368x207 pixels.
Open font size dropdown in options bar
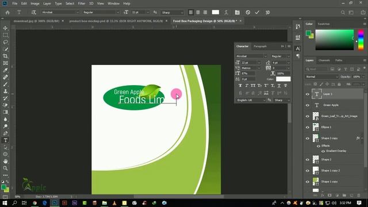tap(148, 12)
